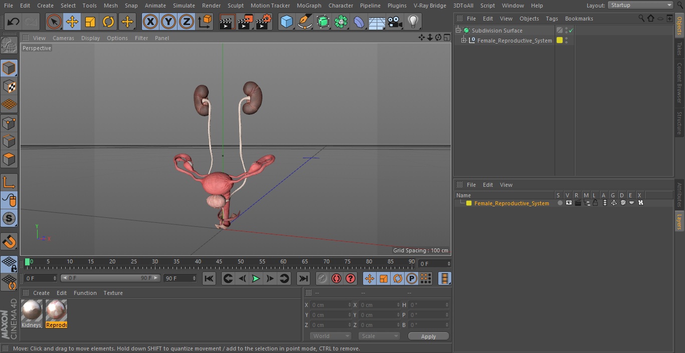Viewport: 685px width, 353px height.
Task: Add a Light object
Action: point(413,22)
